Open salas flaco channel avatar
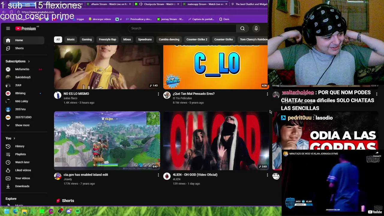384x216 pixels. pos(58,95)
